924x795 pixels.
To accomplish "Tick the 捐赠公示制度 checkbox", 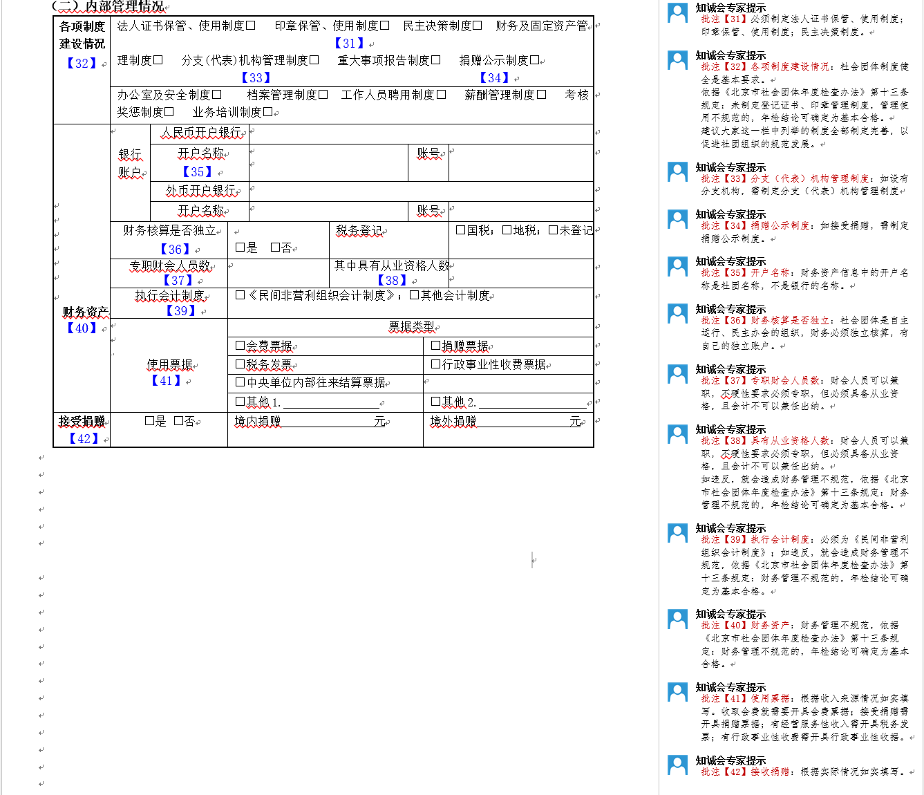I will (534, 60).
